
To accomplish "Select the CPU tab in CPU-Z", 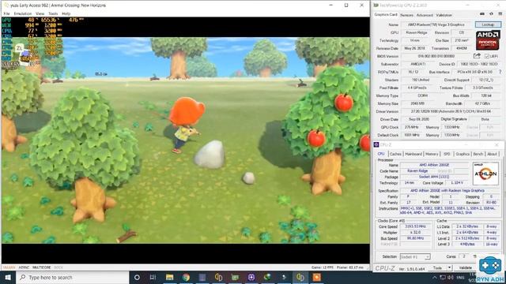I will 381,154.
